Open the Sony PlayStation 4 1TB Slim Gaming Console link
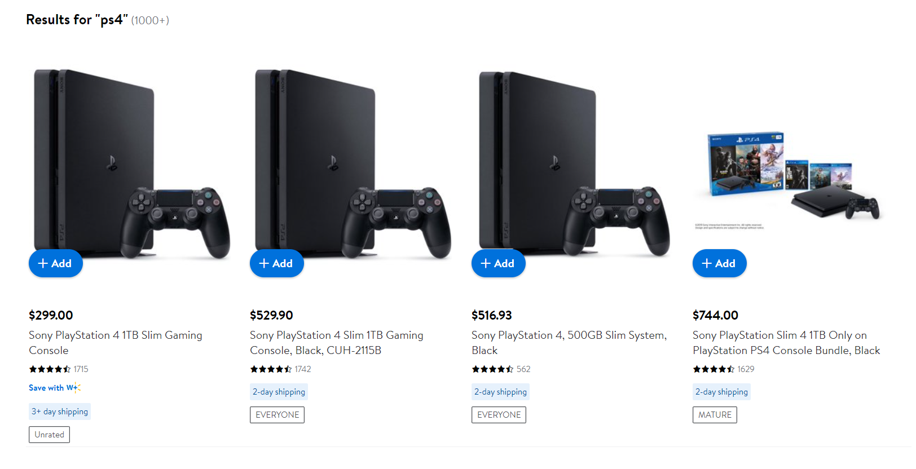The height and width of the screenshot is (469, 916). click(115, 343)
